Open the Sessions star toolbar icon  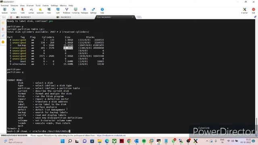pos(40,10)
